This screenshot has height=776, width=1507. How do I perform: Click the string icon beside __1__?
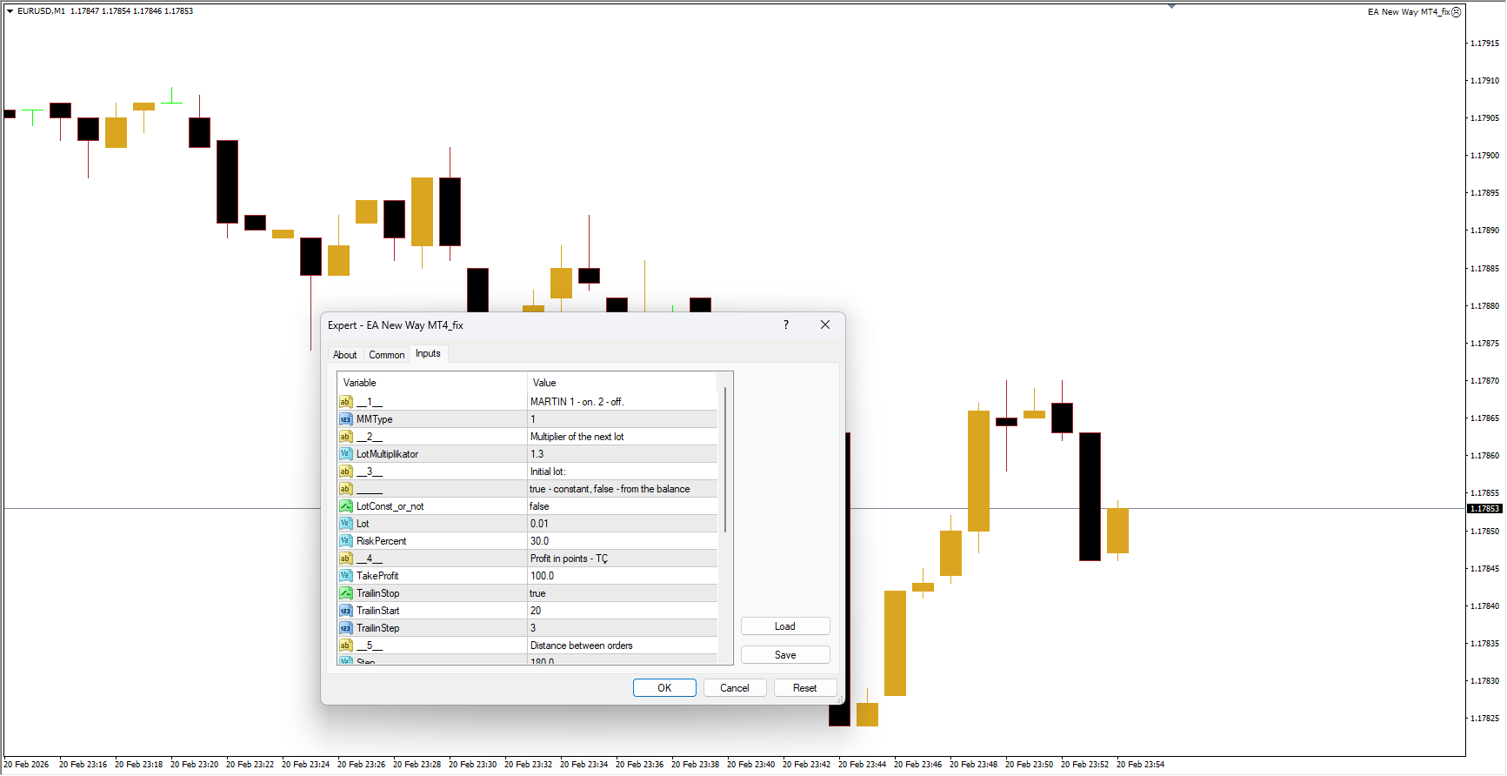(x=345, y=402)
